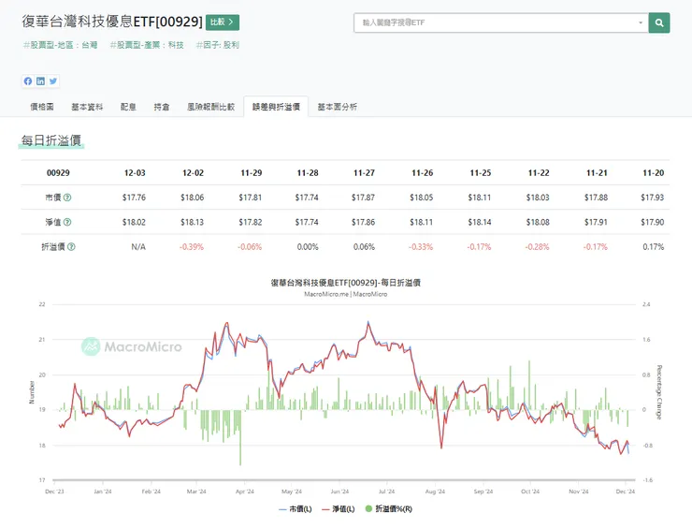Toggle 市價(L) series in chart legend
The image size is (692, 528).
pyautogui.click(x=296, y=509)
